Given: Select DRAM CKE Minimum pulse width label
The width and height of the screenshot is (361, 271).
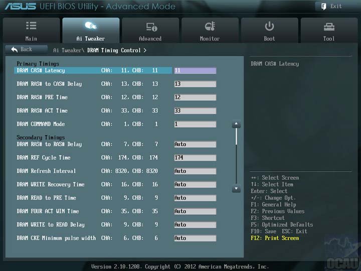Looking at the screenshot, I should pos(56,238).
